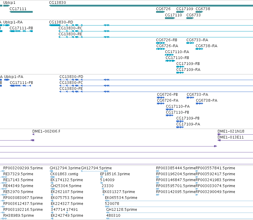Select transcript CG17110-RB
The width and height of the screenshot is (253, 220).
point(177,58)
